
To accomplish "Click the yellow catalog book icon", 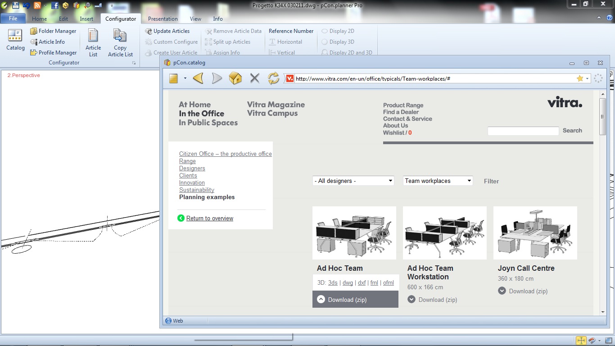I will (173, 78).
